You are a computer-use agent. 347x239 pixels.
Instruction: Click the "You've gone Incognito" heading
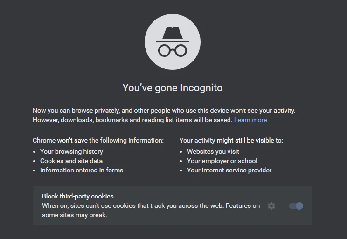pyautogui.click(x=173, y=88)
